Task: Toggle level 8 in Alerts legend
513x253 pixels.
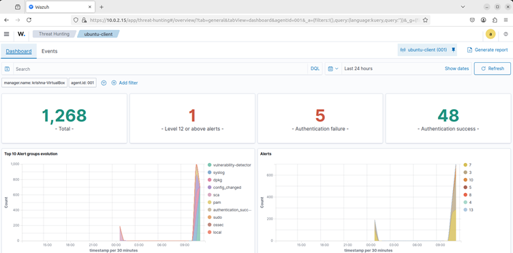Action: [467, 195]
